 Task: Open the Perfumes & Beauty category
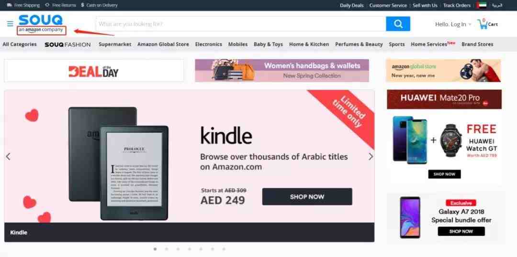(359, 44)
